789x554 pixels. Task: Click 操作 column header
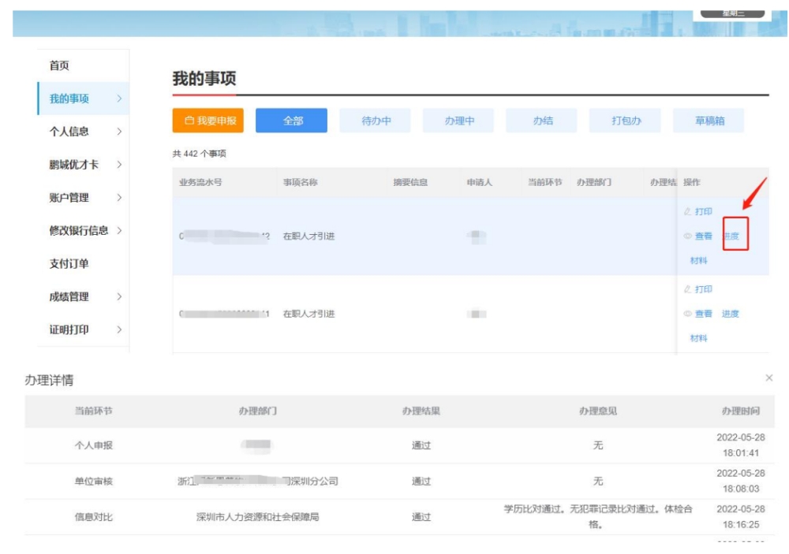tap(692, 183)
